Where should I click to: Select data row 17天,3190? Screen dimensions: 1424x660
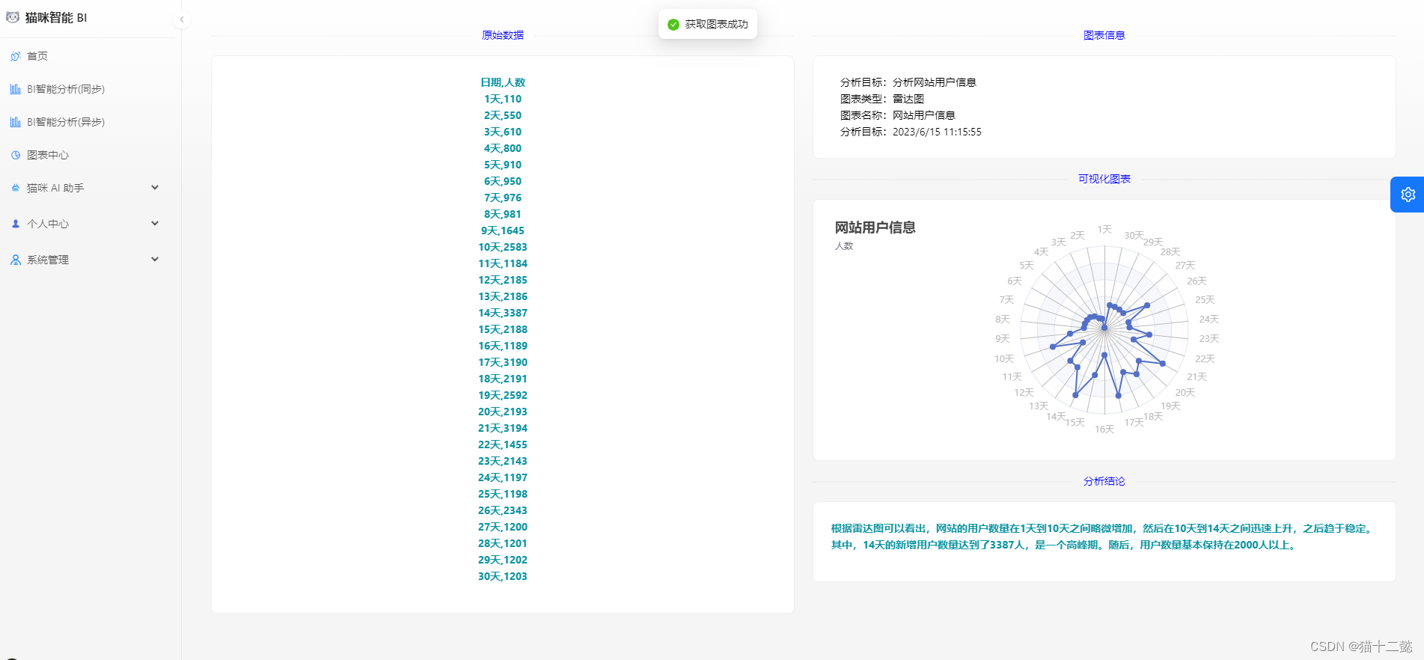point(503,362)
